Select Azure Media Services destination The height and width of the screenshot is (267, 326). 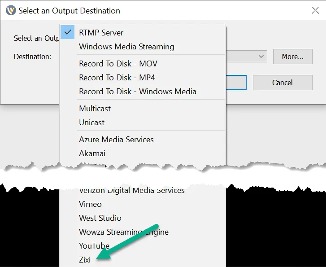[143, 140]
